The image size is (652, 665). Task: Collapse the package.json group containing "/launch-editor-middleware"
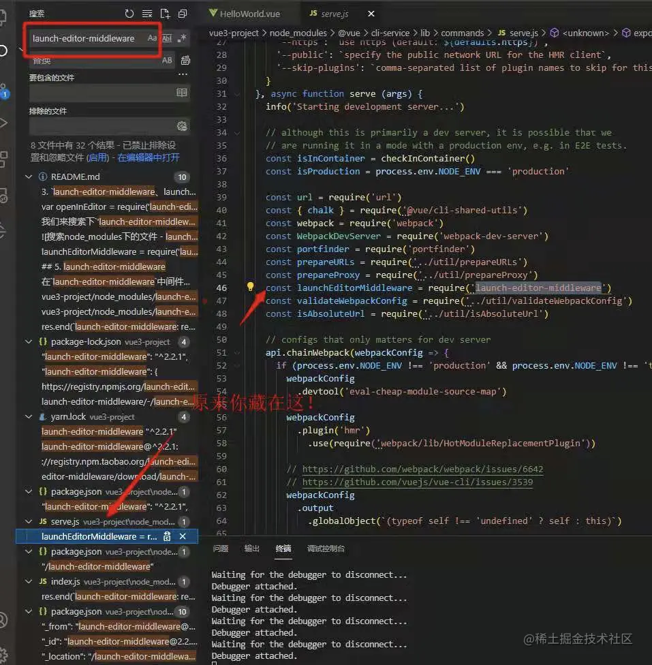tap(29, 551)
